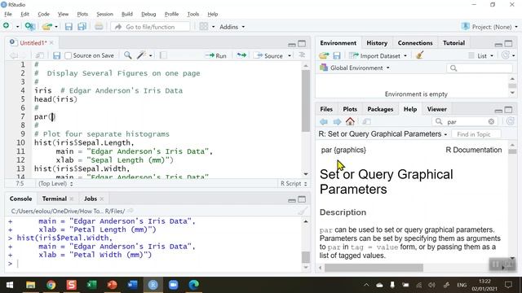Click the print icon in toolbar
The width and height of the screenshot is (522, 293).
(99, 27)
